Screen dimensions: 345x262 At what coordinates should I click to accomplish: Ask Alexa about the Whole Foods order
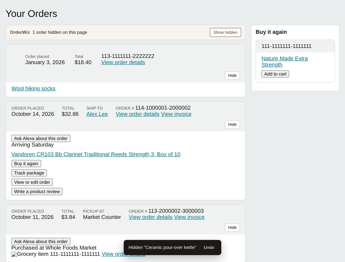tap(41, 242)
